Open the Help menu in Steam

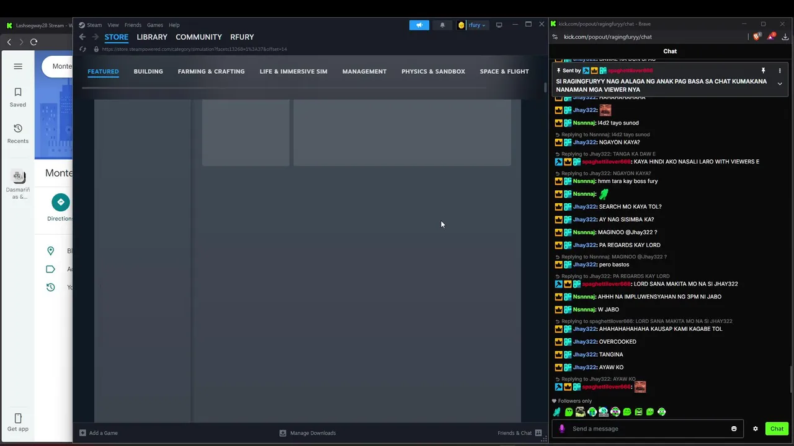click(174, 25)
